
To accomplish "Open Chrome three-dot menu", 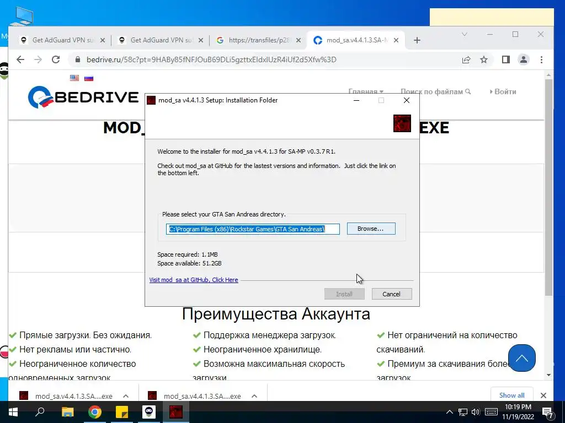I will point(541,59).
